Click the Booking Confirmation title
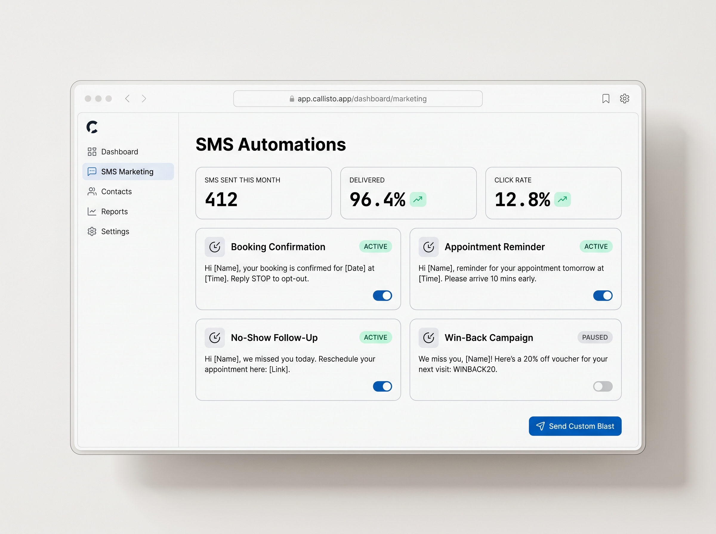Image resolution: width=716 pixels, height=534 pixels. tap(278, 247)
